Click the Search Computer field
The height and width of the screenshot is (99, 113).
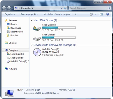[x=90, y=8]
